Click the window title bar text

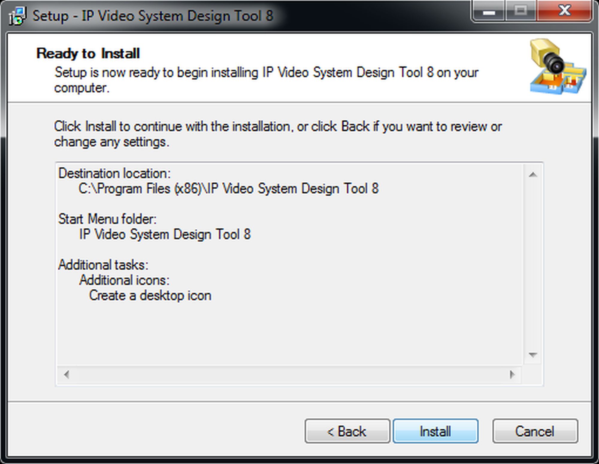(x=153, y=16)
